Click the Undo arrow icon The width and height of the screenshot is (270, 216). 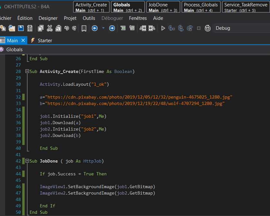pos(67,28)
